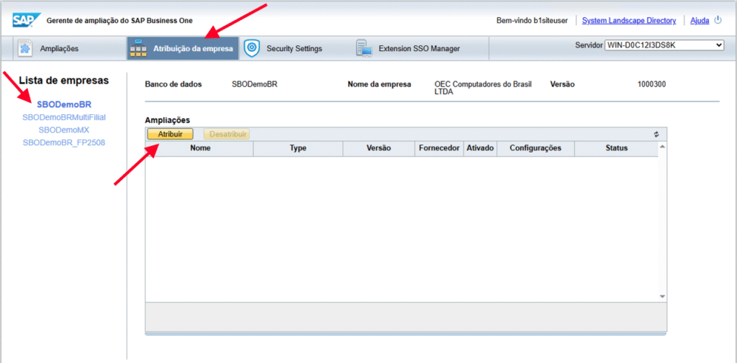Viewport: 737px width, 363px height.
Task: Choose SBODemoMX from company list
Action: pos(64,130)
